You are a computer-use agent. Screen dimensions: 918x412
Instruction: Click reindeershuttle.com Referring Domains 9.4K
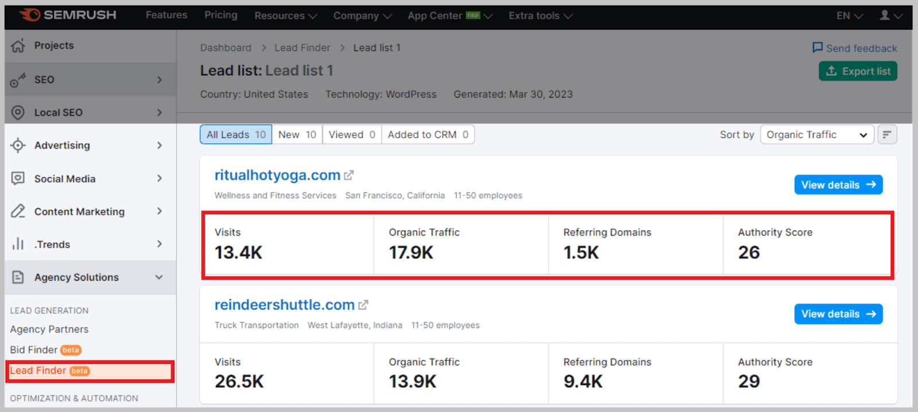[x=584, y=382]
